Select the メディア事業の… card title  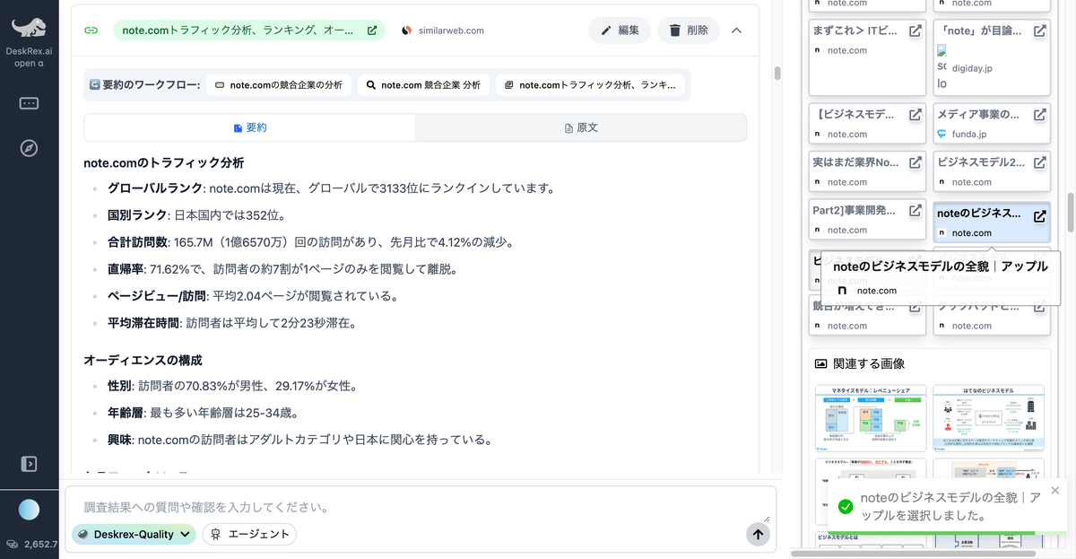coord(978,115)
